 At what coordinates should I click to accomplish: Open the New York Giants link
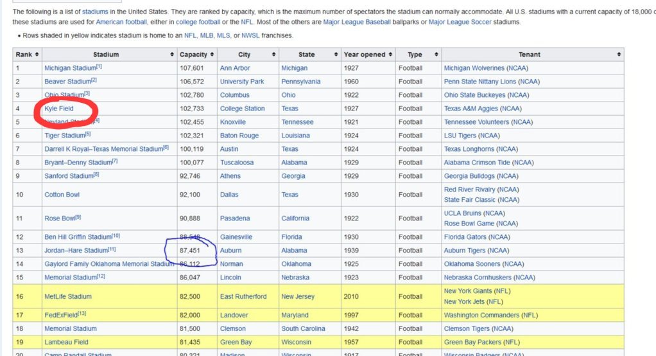pos(468,291)
